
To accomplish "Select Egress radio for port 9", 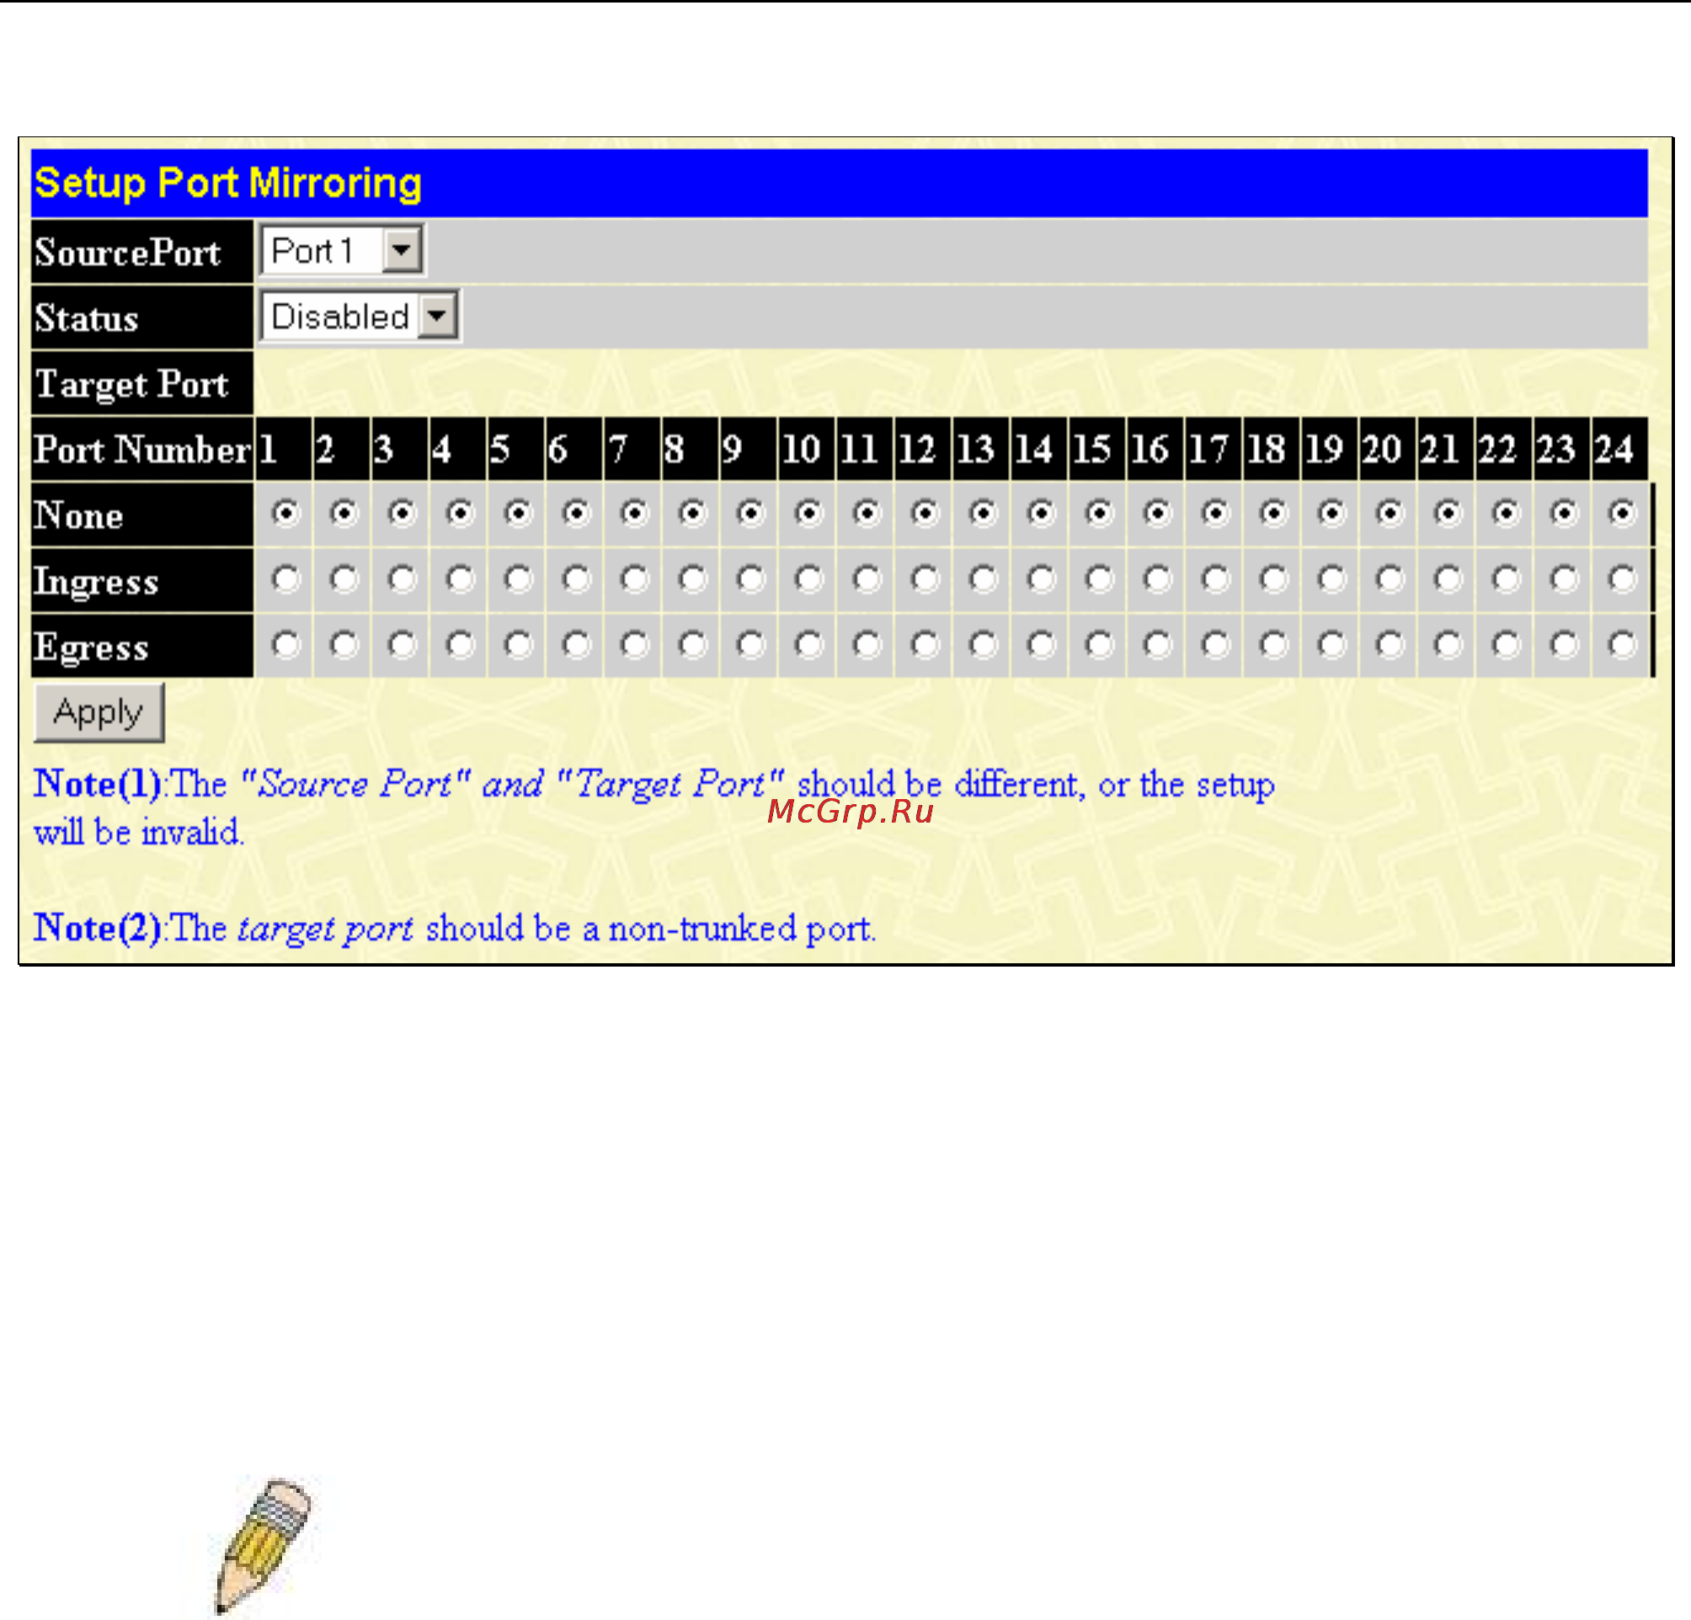I will tap(750, 645).
